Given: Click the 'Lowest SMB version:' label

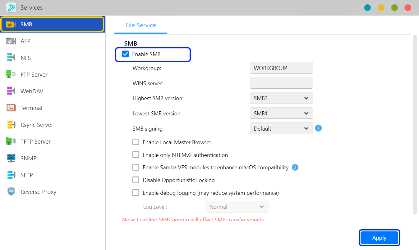Looking at the screenshot, I should click(x=157, y=114).
